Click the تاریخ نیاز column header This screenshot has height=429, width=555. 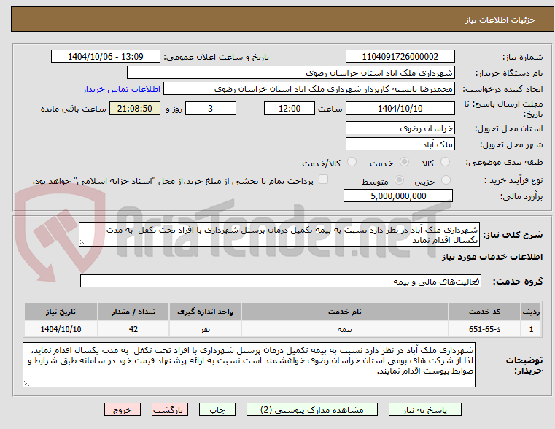pyautogui.click(x=61, y=312)
